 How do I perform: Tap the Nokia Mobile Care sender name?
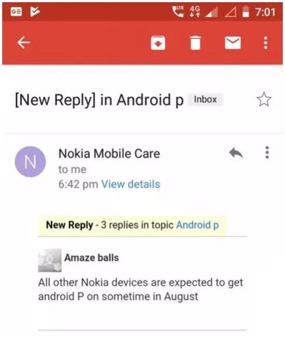[109, 153]
